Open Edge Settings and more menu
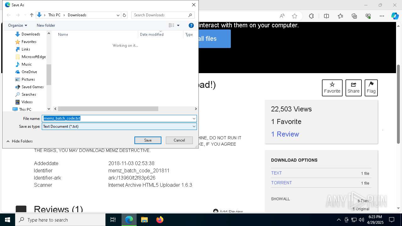 (382, 16)
